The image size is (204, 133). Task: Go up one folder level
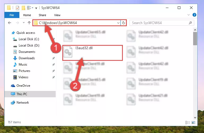click(x=29, y=23)
